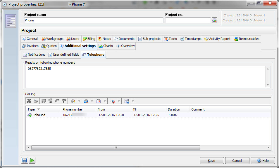Click the calendar icon in call log toolbar
Screen dimensions: 279x168
[99, 101]
